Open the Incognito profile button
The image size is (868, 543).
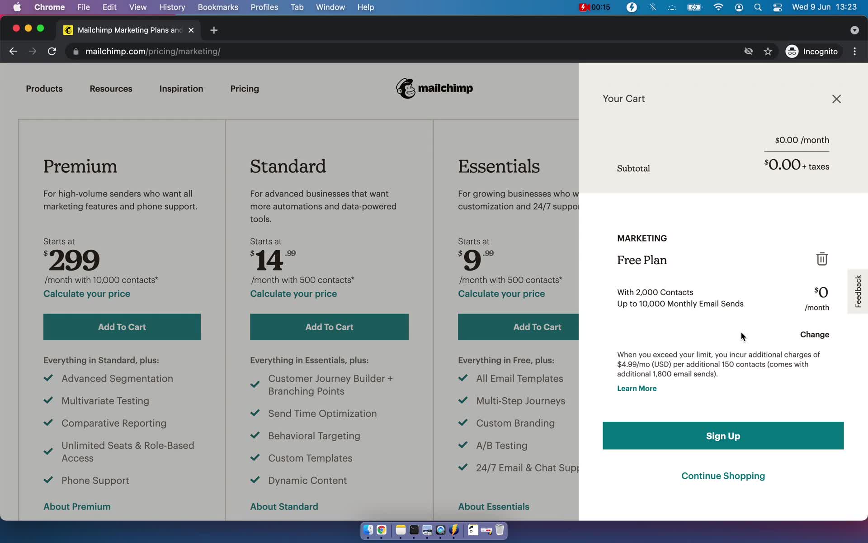(x=812, y=52)
